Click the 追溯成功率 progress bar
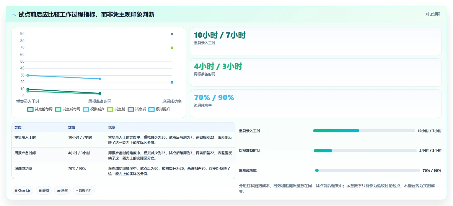The height and width of the screenshot is (206, 453). 368,170
